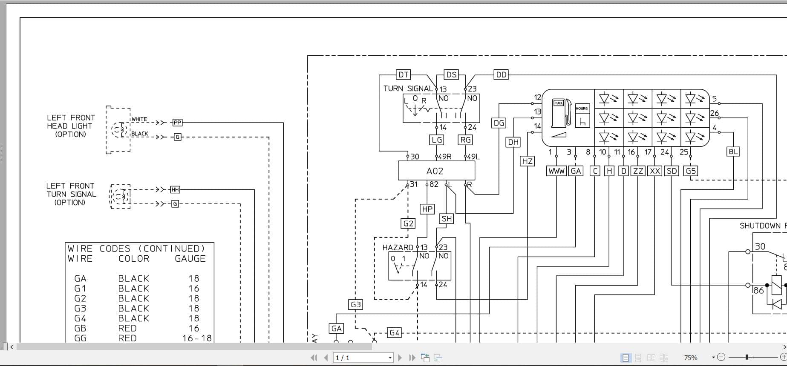787x366 pixels.
Task: Click the WIRE CODES (CONTINUED) heading
Action: point(137,249)
